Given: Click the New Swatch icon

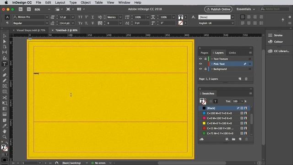Looking at the screenshot, I should pyautogui.click(x=240, y=139).
